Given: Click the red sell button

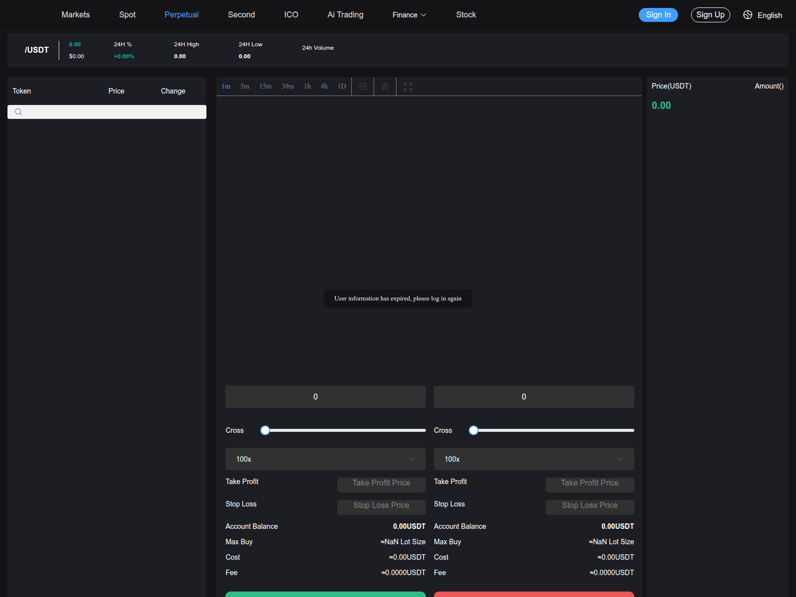Looking at the screenshot, I should (534, 594).
